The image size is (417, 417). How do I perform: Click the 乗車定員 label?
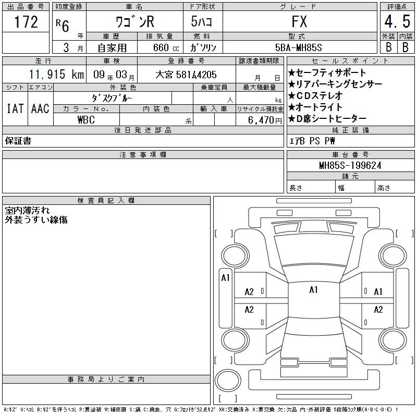click(214, 87)
